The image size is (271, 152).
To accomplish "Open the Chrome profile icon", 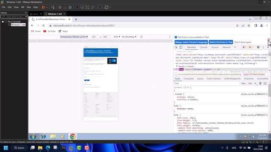I will [262, 25].
